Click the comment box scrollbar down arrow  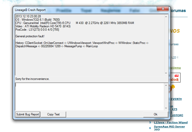point(166,108)
